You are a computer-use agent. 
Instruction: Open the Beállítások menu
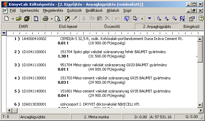click(94, 10)
